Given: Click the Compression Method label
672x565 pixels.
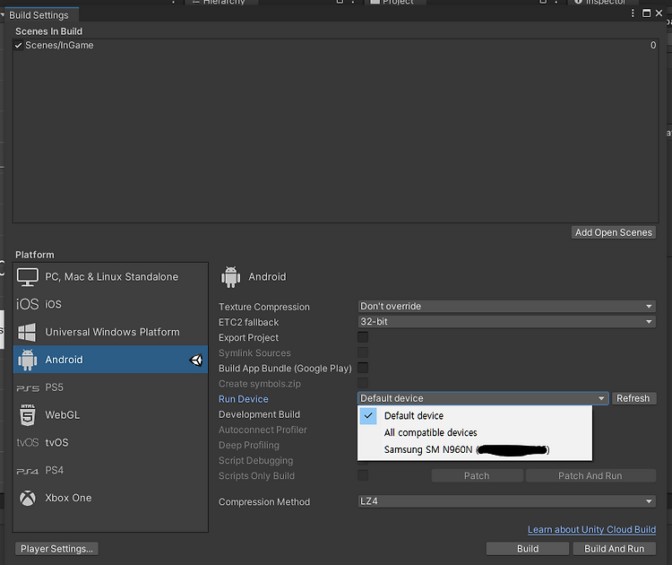Looking at the screenshot, I should pos(264,502).
